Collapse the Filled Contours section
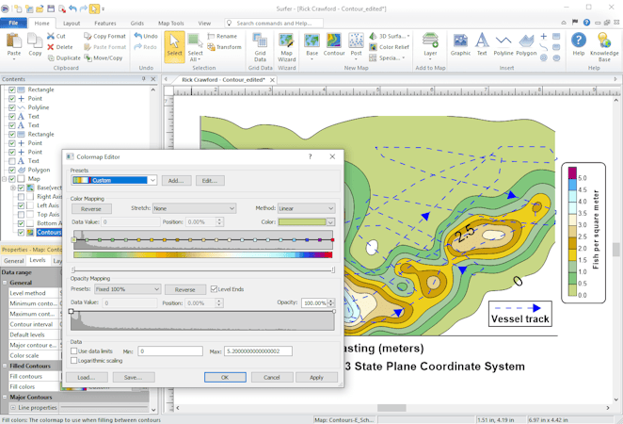 [5, 366]
